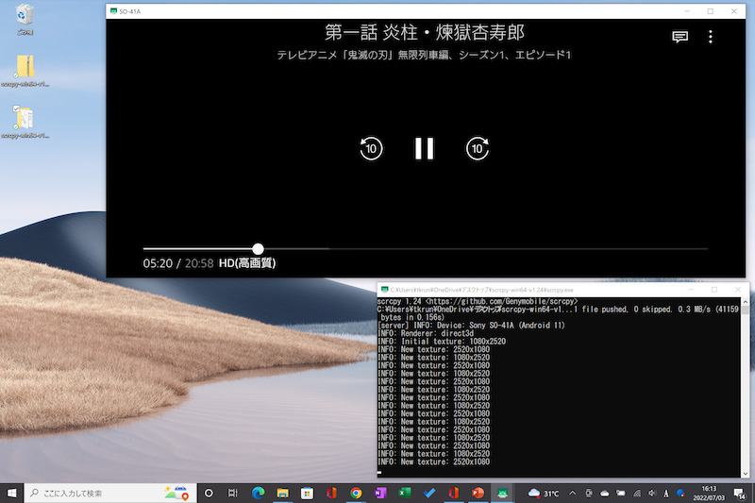
Task: Open the Windows Start menu
Action: 12,493
